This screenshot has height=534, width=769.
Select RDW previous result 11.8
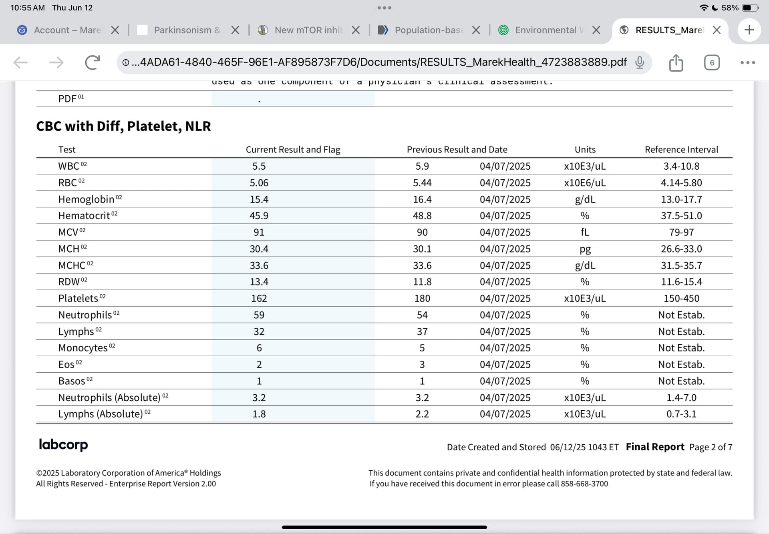click(x=422, y=282)
